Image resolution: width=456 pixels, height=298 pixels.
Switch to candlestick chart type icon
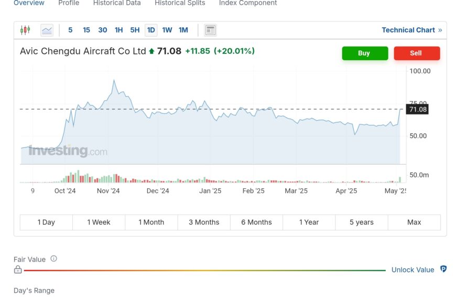(x=25, y=30)
